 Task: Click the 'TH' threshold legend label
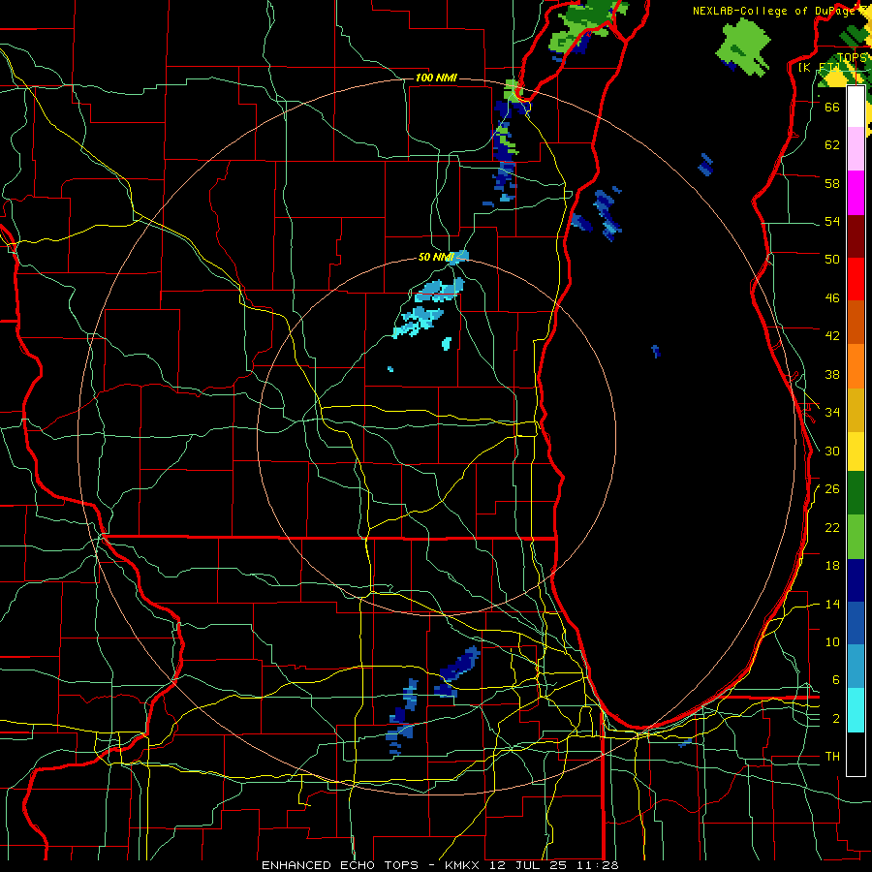tap(832, 757)
